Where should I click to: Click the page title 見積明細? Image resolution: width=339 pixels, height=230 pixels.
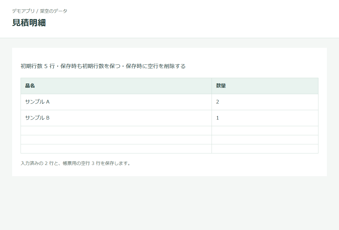point(29,23)
